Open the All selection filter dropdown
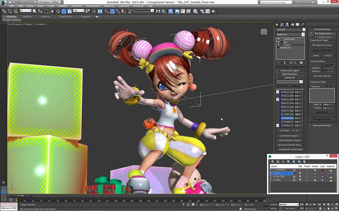This screenshot has width=339, height=211. [25, 11]
